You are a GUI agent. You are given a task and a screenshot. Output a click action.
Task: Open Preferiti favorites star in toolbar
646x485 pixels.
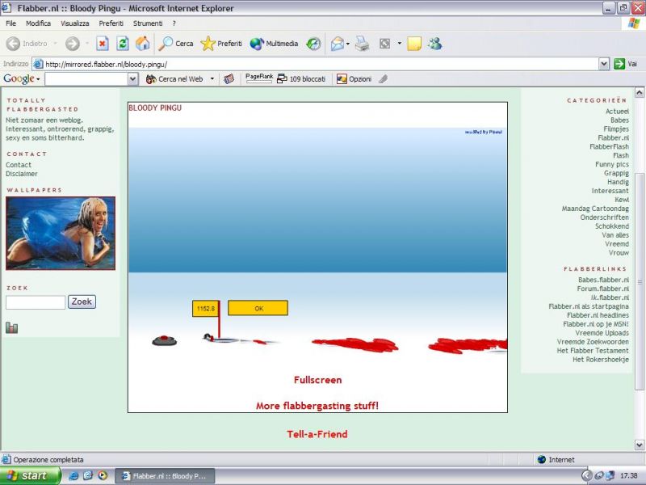(x=221, y=44)
